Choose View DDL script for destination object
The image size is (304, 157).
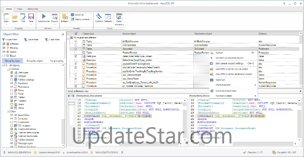click(x=233, y=74)
